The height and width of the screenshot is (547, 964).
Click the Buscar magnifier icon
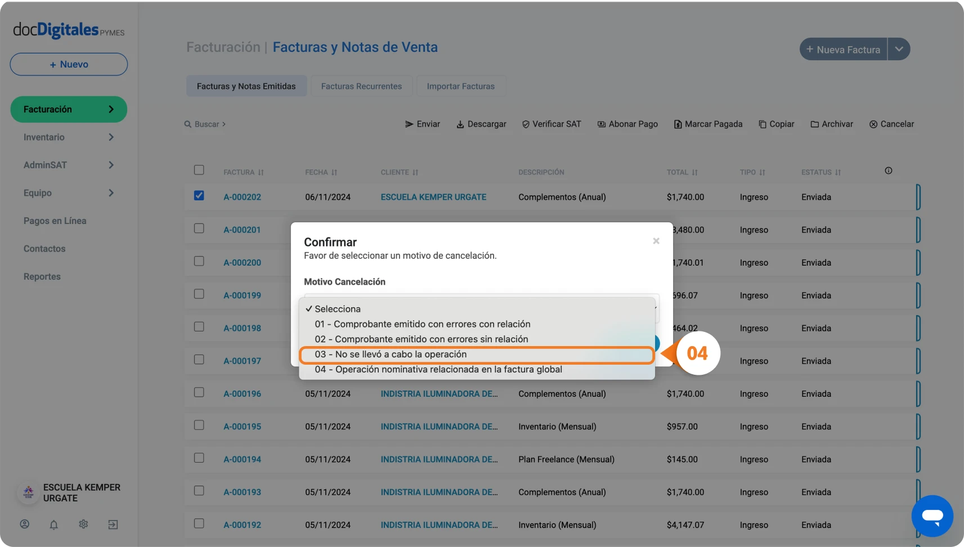point(188,124)
